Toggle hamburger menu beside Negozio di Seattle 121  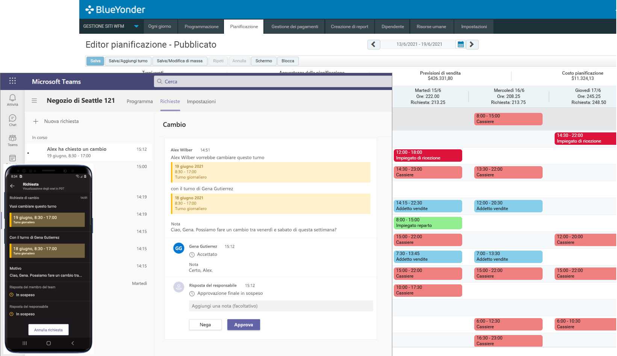34,101
